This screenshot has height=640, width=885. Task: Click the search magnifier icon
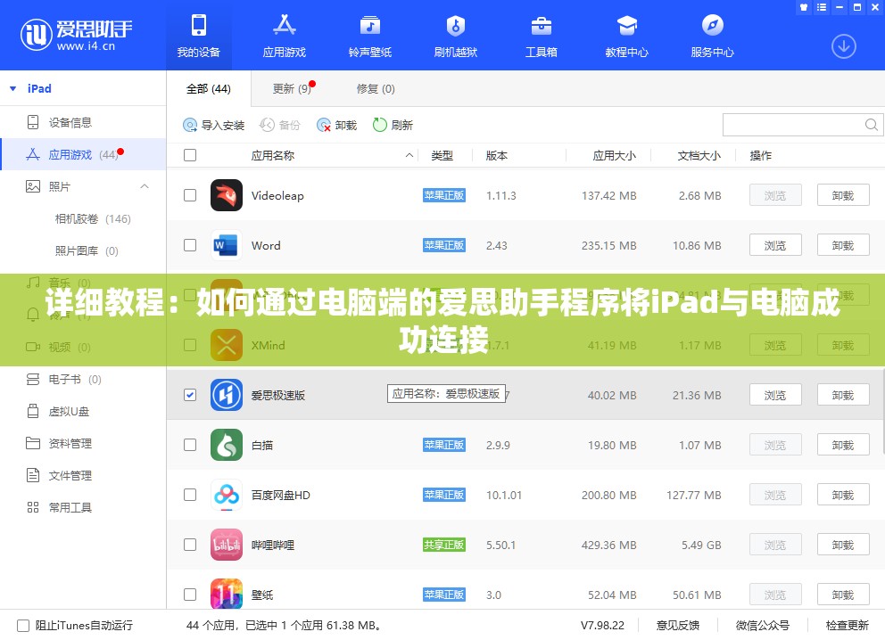pyautogui.click(x=872, y=125)
